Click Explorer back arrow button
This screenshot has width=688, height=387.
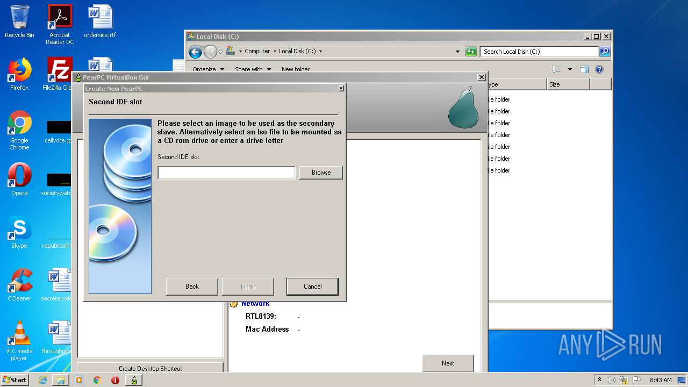(195, 52)
